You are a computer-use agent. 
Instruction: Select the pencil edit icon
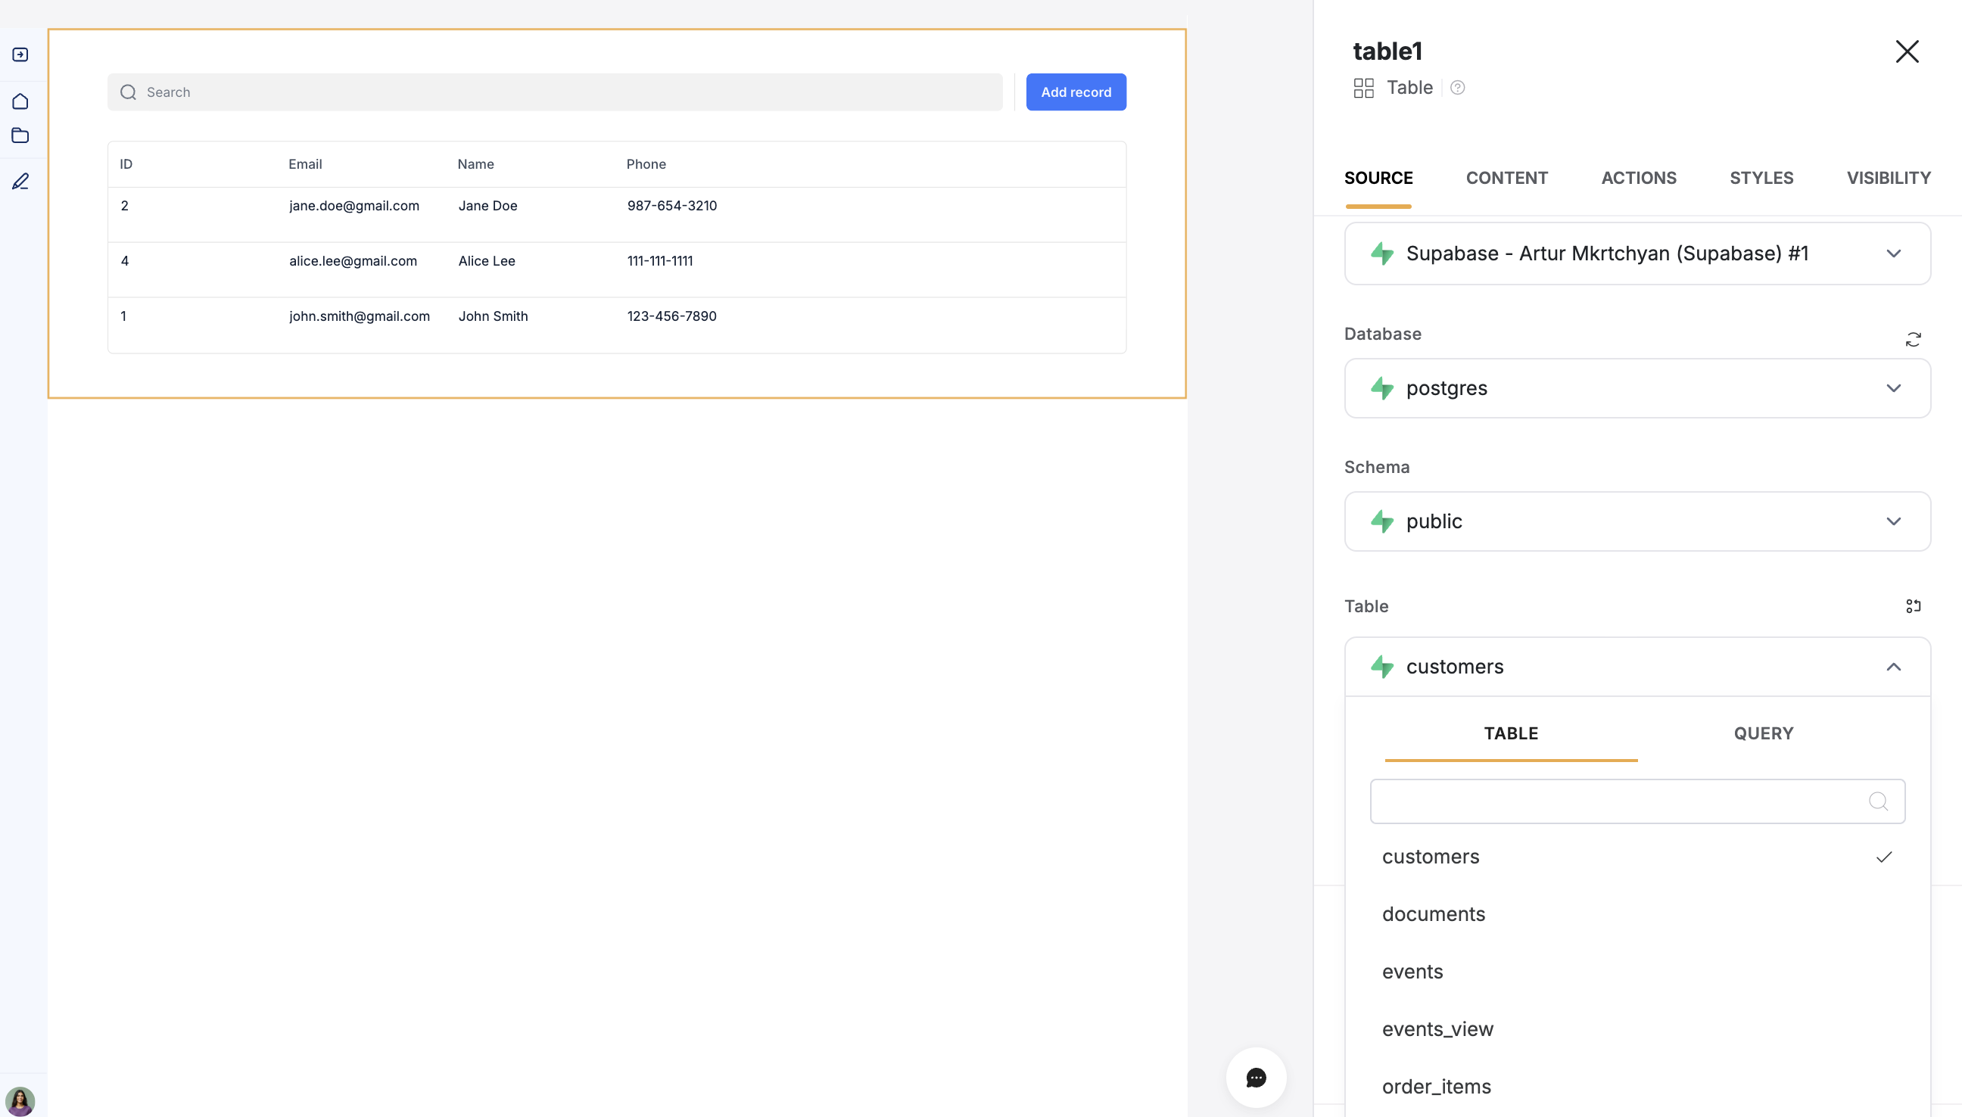(x=20, y=181)
